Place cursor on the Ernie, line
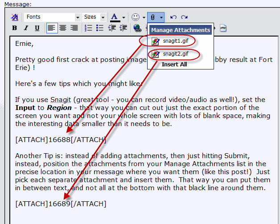Screen dimensions: 280x224 pos(24,44)
